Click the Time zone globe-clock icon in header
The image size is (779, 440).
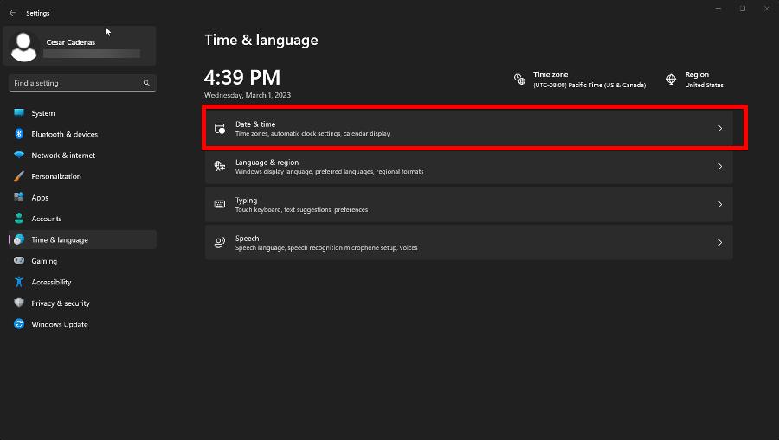519,80
